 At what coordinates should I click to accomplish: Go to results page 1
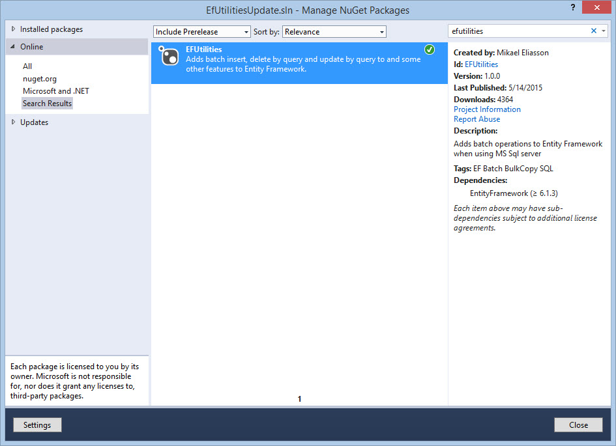pos(299,399)
